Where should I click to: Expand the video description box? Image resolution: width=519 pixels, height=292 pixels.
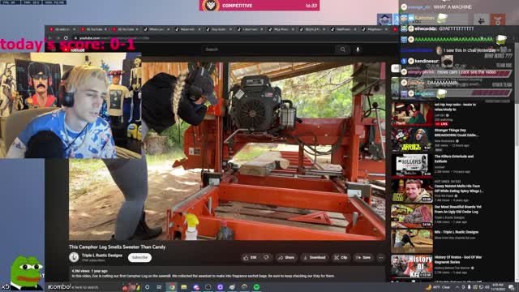pyautogui.click(x=227, y=273)
